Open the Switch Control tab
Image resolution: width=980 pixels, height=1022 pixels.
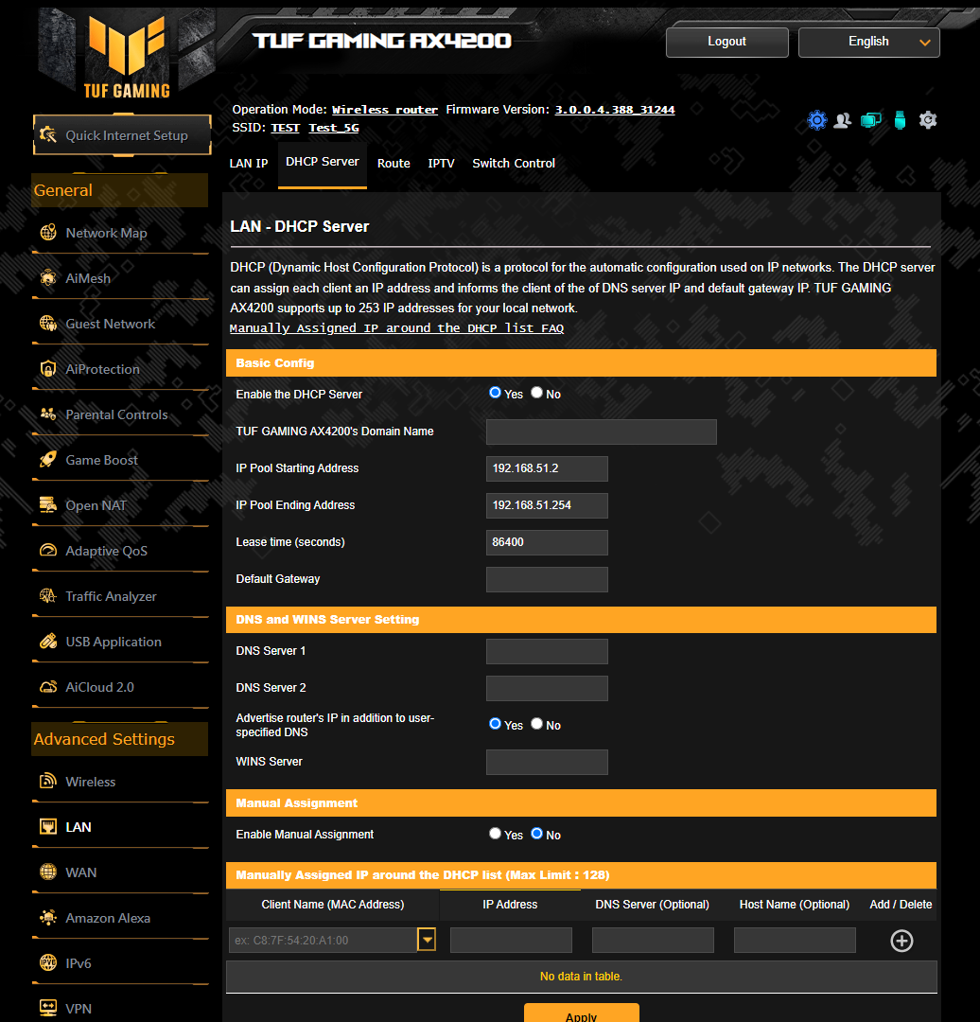pos(514,164)
